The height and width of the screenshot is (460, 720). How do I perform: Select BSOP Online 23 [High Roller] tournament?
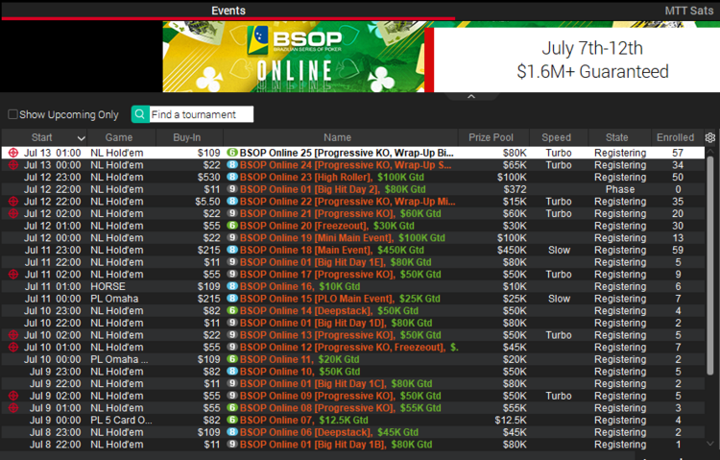tap(352, 177)
